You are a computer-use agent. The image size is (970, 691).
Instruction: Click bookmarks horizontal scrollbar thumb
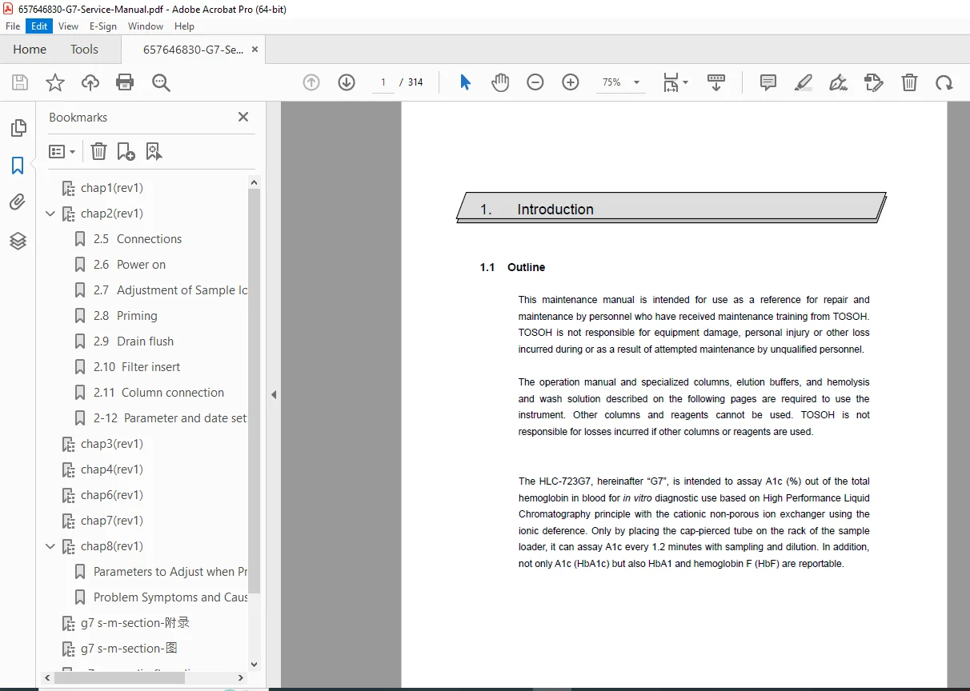coord(121,677)
